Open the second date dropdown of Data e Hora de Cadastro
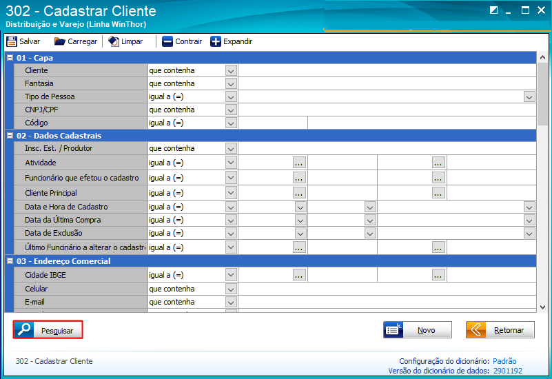 click(370, 207)
